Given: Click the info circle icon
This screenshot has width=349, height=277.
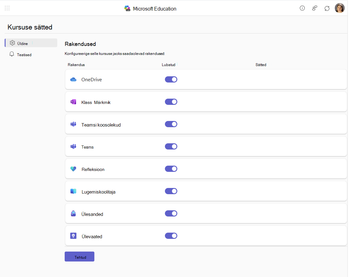Looking at the screenshot, I should coord(302,8).
